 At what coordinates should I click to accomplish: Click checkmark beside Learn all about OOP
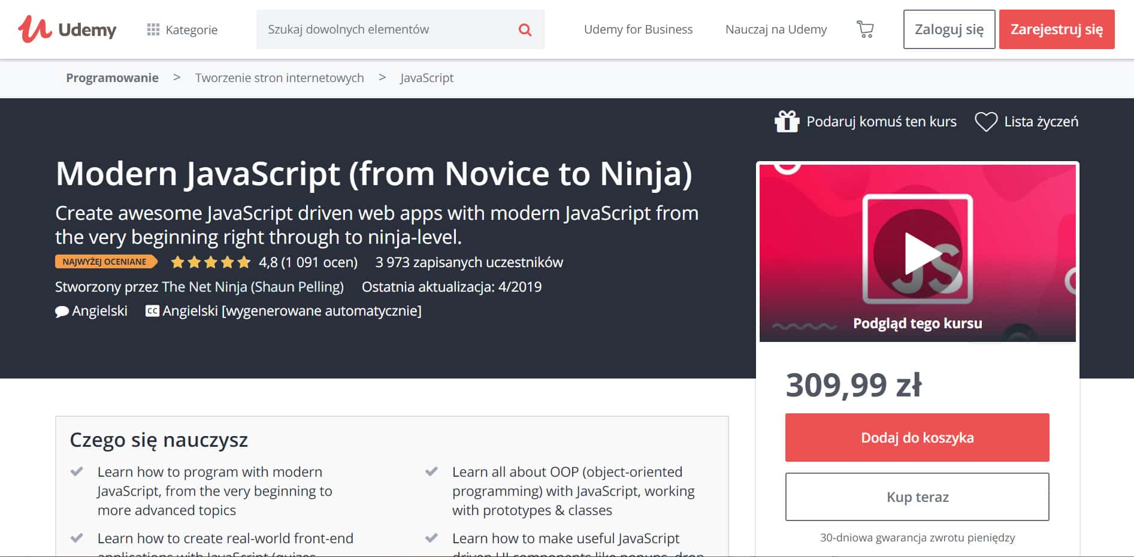[x=431, y=471]
